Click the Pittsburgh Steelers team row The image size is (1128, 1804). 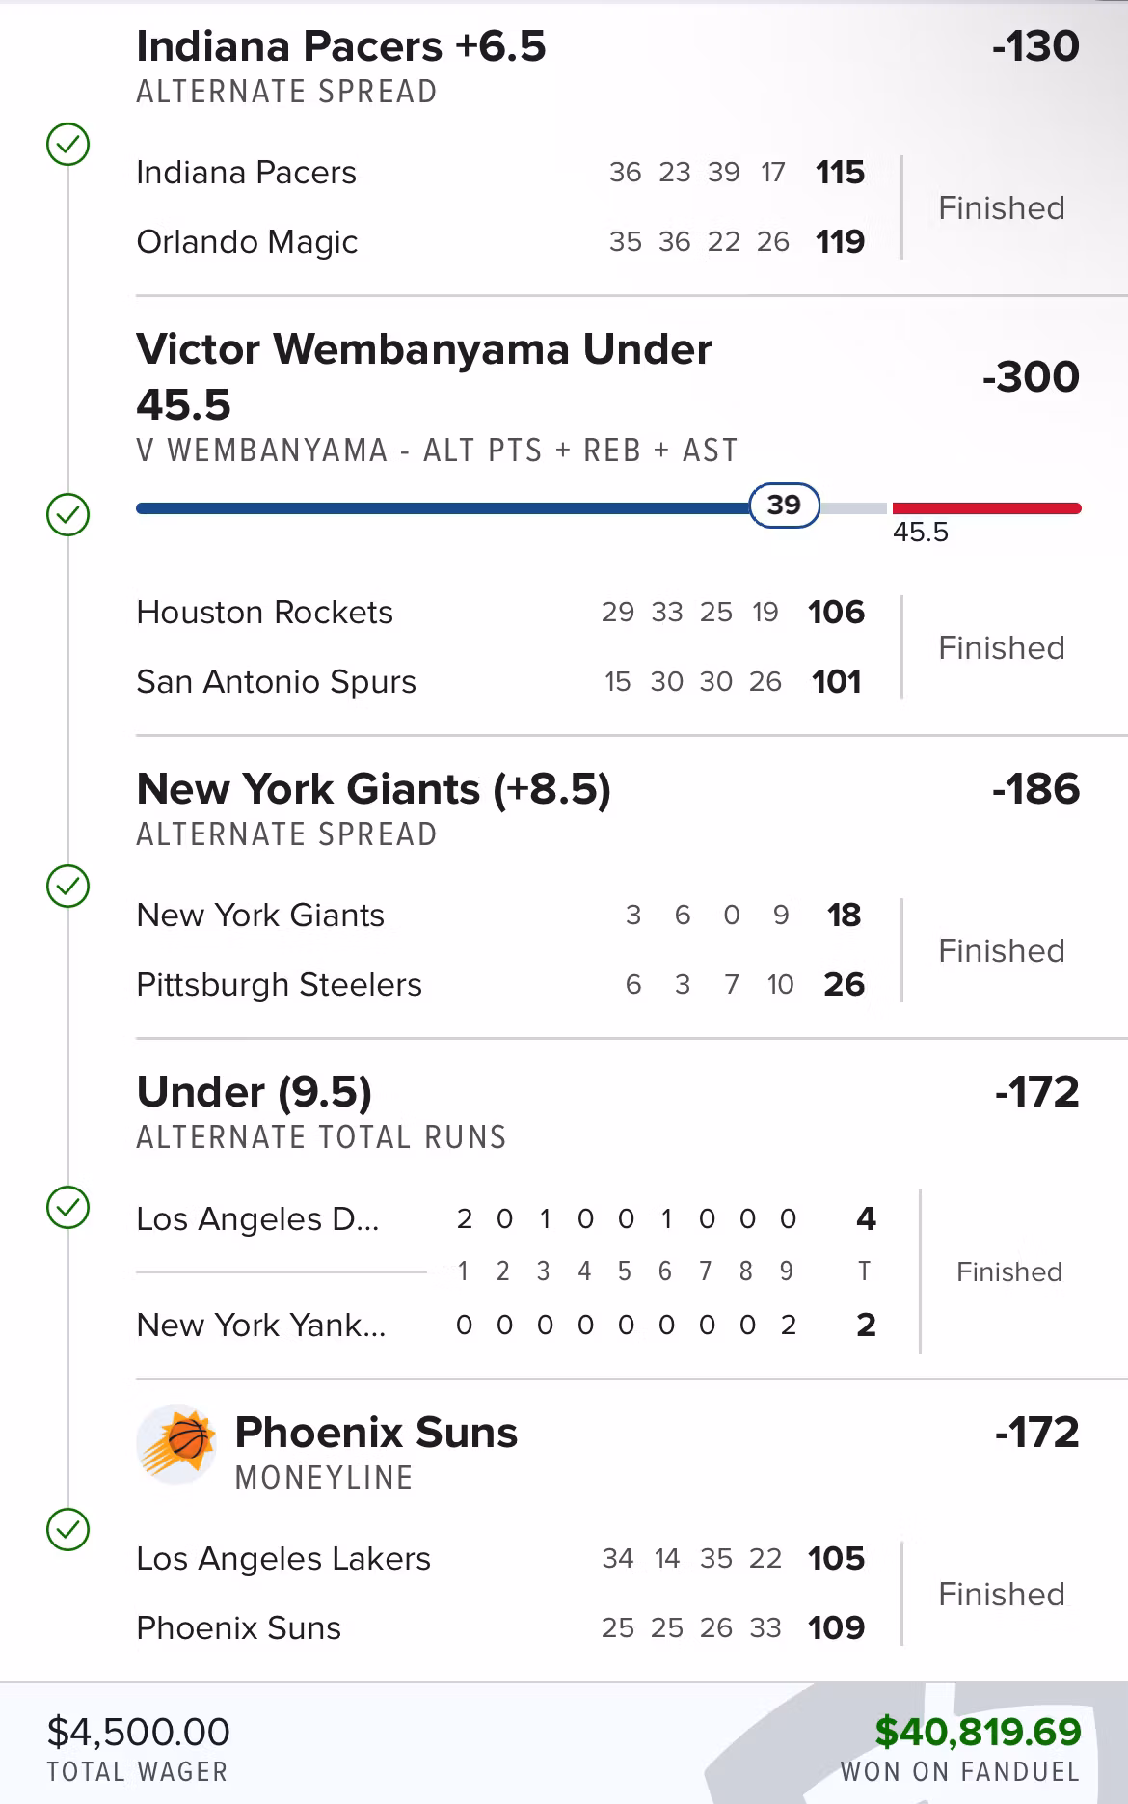click(x=280, y=984)
